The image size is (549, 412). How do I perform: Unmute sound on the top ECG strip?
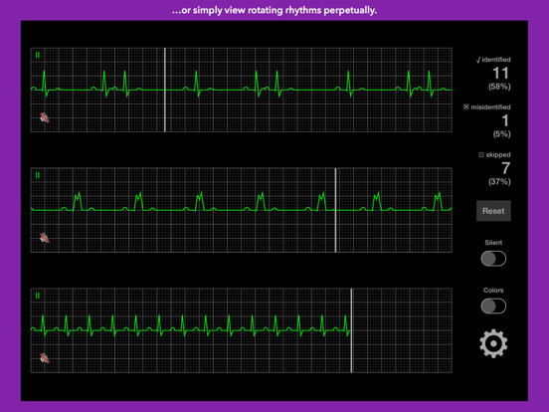point(45,117)
